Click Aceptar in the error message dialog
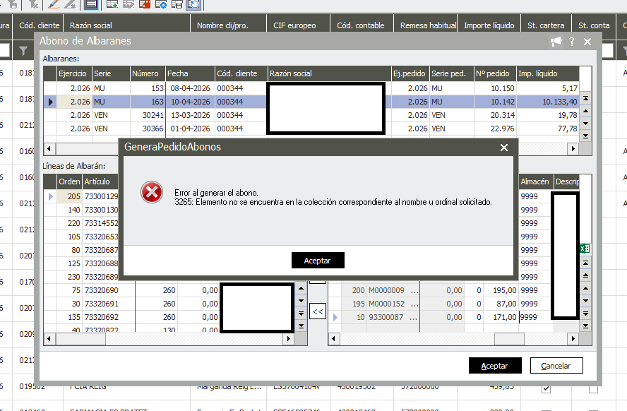 tap(317, 261)
